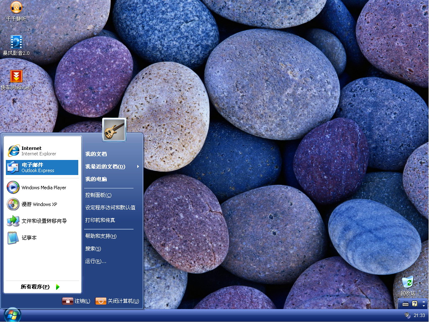The image size is (429, 322).
Task: Click the speaker volume tray icon
Action: tap(407, 315)
